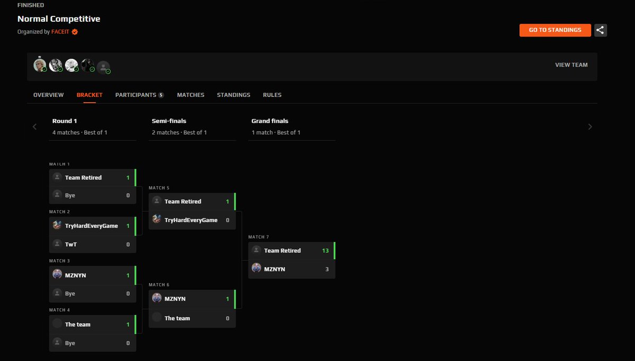Click the MATCH 6 label
This screenshot has height=361, width=635.
159,284
